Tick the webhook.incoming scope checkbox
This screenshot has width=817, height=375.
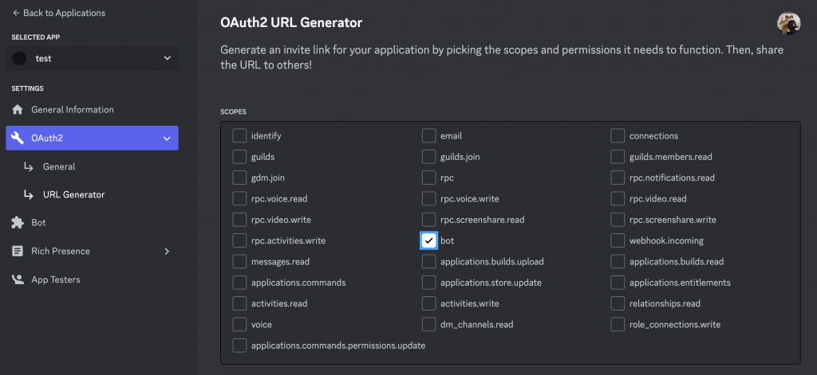(x=618, y=240)
